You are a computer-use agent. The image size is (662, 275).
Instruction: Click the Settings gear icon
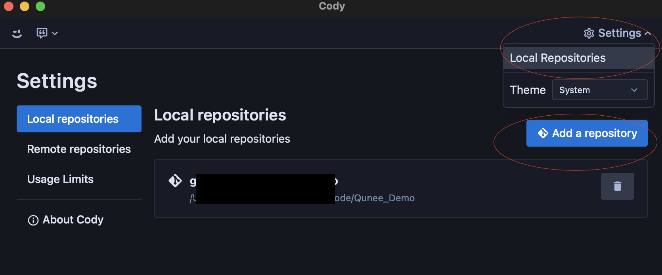pyautogui.click(x=589, y=33)
